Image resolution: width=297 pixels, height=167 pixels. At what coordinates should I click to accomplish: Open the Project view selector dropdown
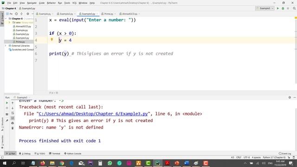tap(9, 14)
